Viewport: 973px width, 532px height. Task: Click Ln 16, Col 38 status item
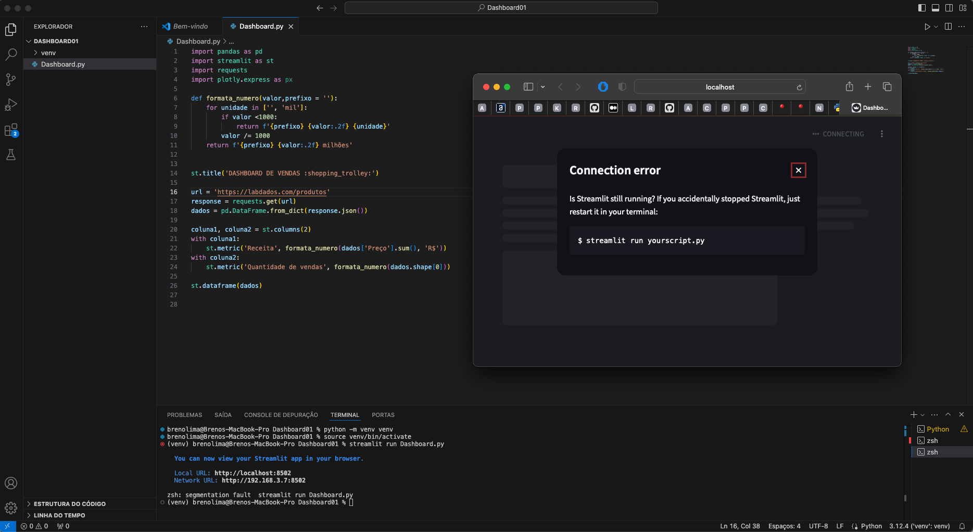click(740, 526)
